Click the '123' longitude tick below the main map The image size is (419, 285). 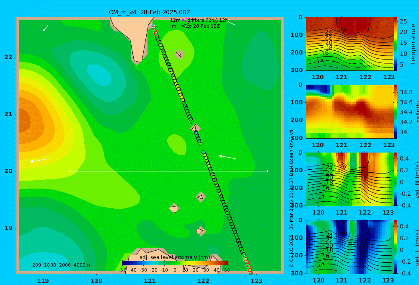[257, 281]
